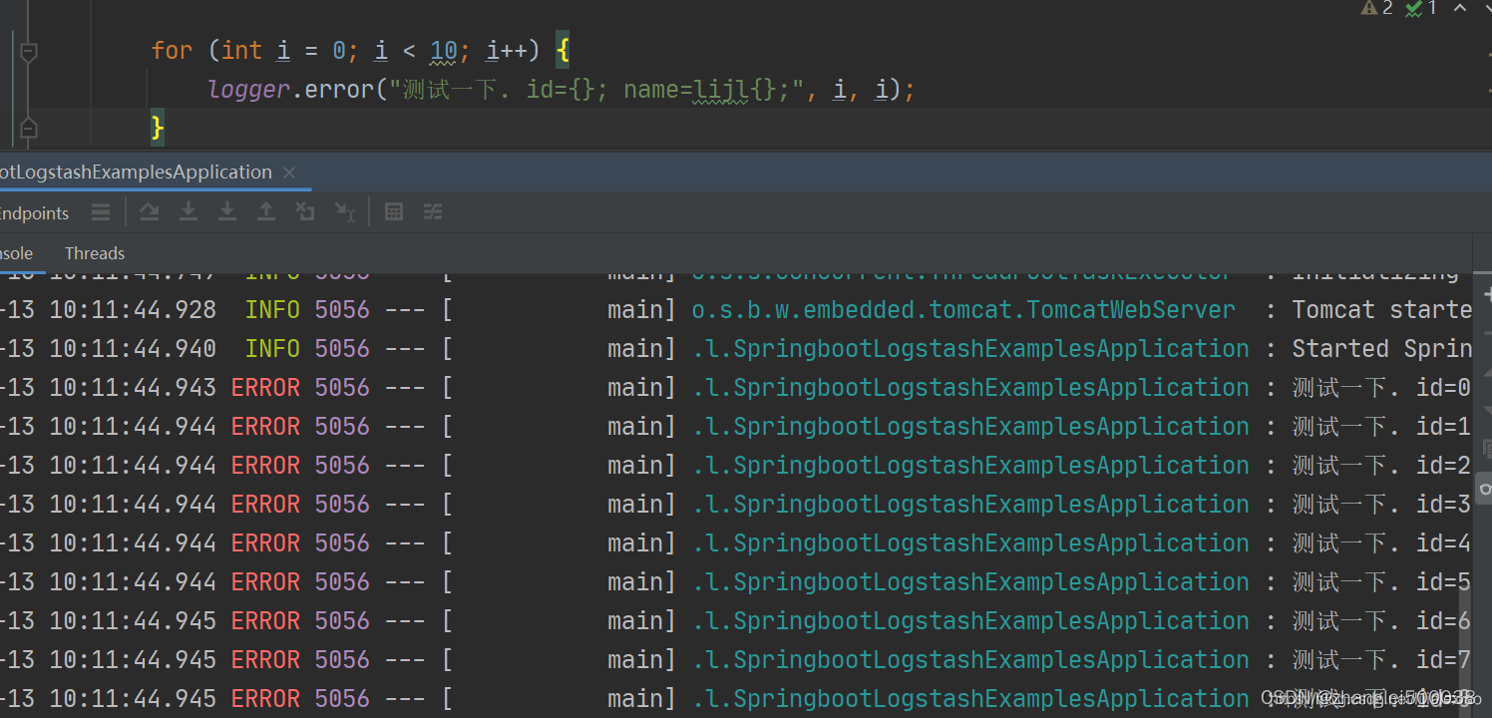The height and width of the screenshot is (718, 1492).
Task: Click the download-arrow icon in run toolbar
Action: [x=188, y=211]
